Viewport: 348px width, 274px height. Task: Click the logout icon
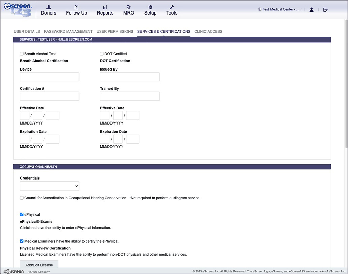coord(325,10)
